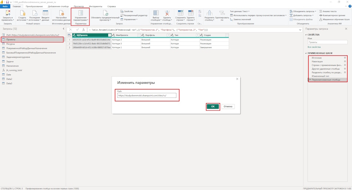Image resolution: width=352 pixels, height=190 pixels.
Task: Click the formula bar cancel X icon
Action: (x=70, y=30)
